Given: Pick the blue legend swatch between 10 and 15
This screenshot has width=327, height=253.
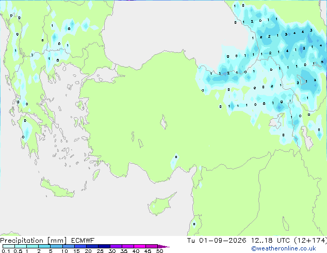Looking at the screenshot, I should 69,246.
